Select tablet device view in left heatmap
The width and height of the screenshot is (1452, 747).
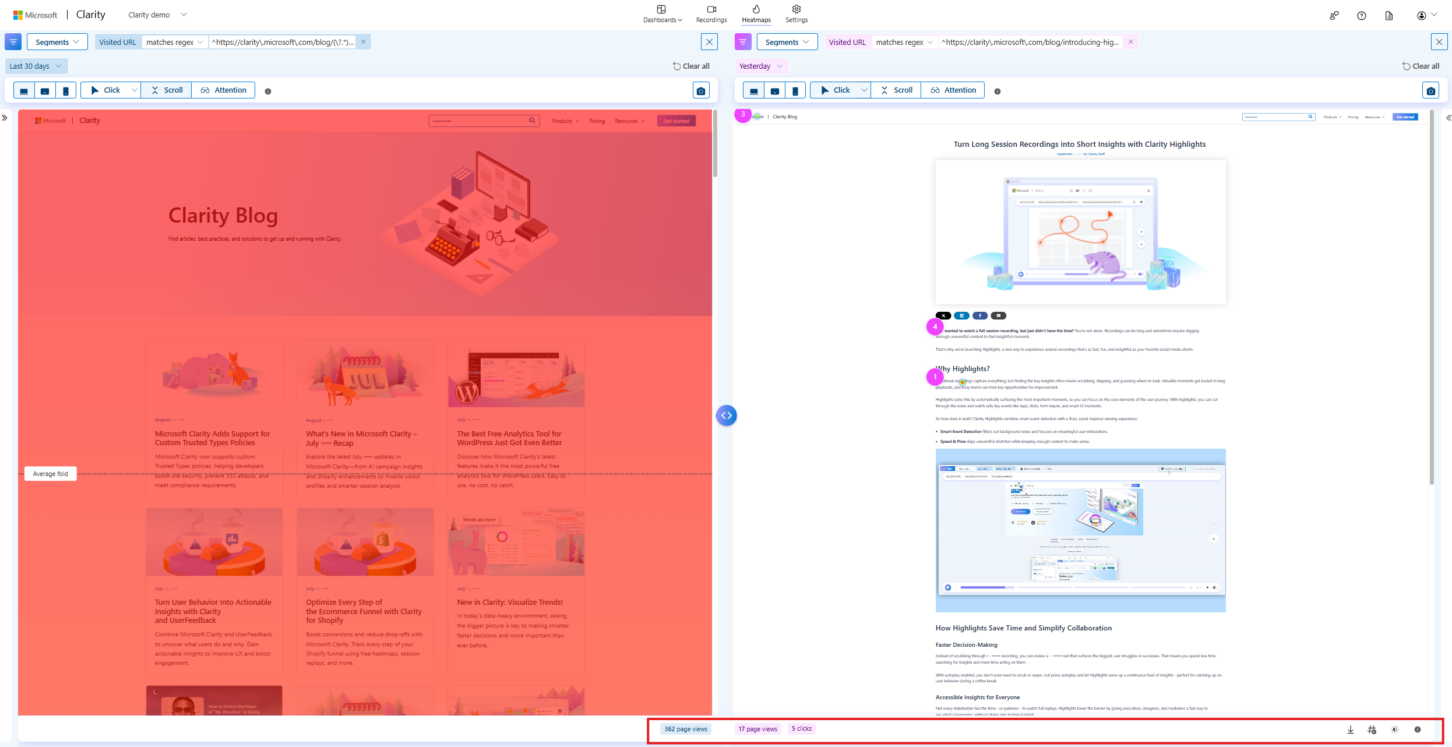point(45,90)
